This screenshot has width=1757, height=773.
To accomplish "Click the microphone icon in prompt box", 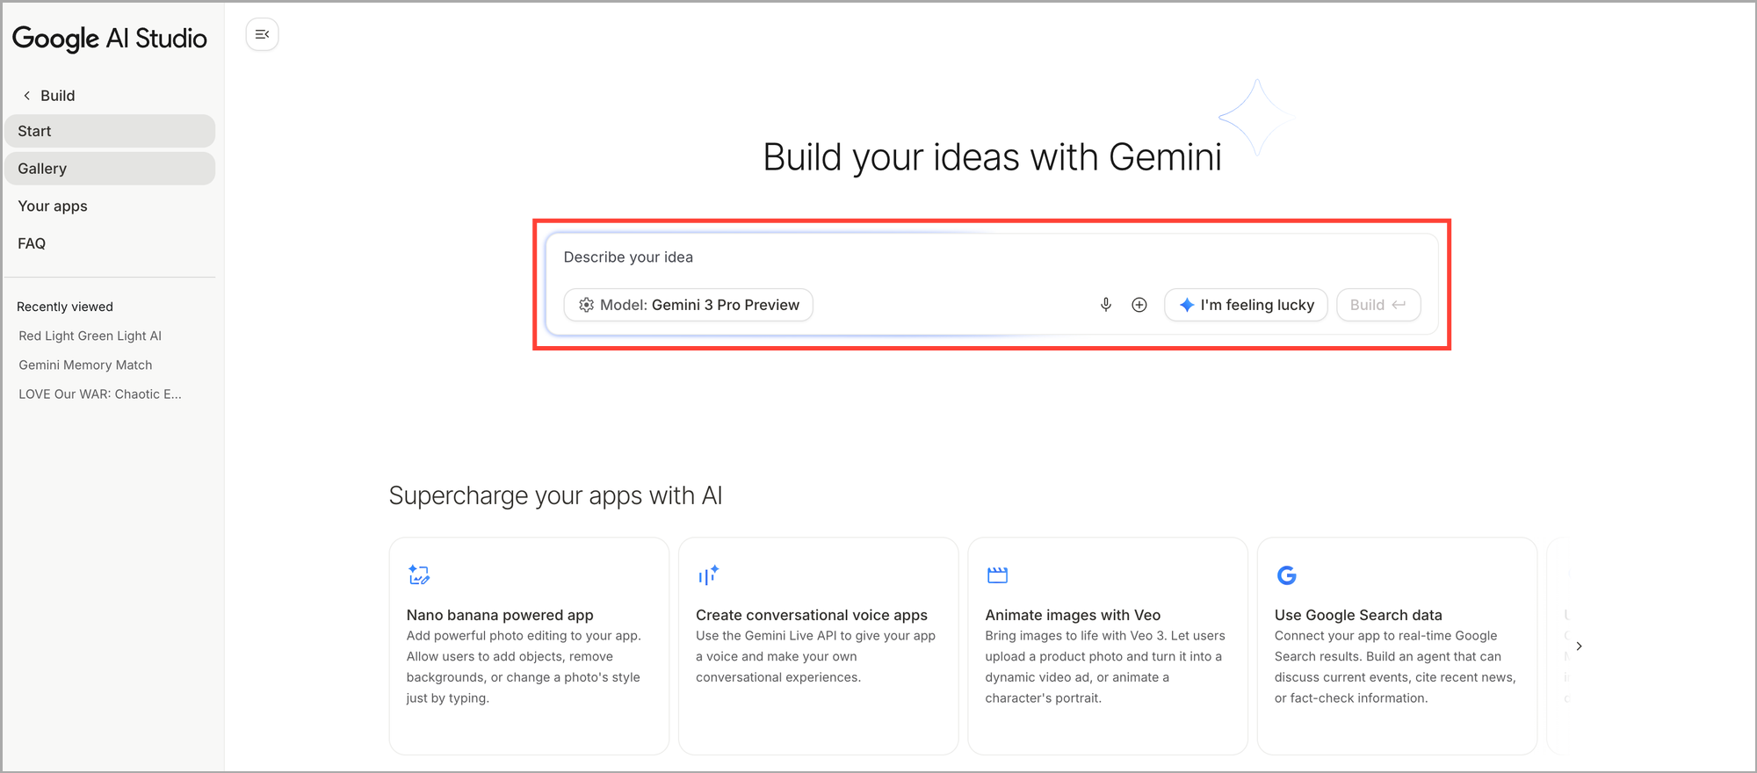I will pos(1106,305).
